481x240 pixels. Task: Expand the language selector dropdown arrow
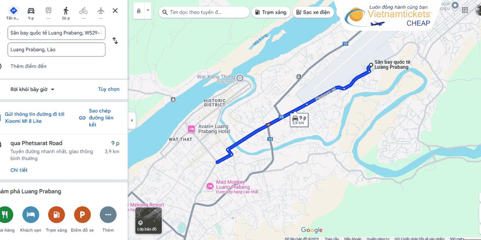tap(148, 10)
